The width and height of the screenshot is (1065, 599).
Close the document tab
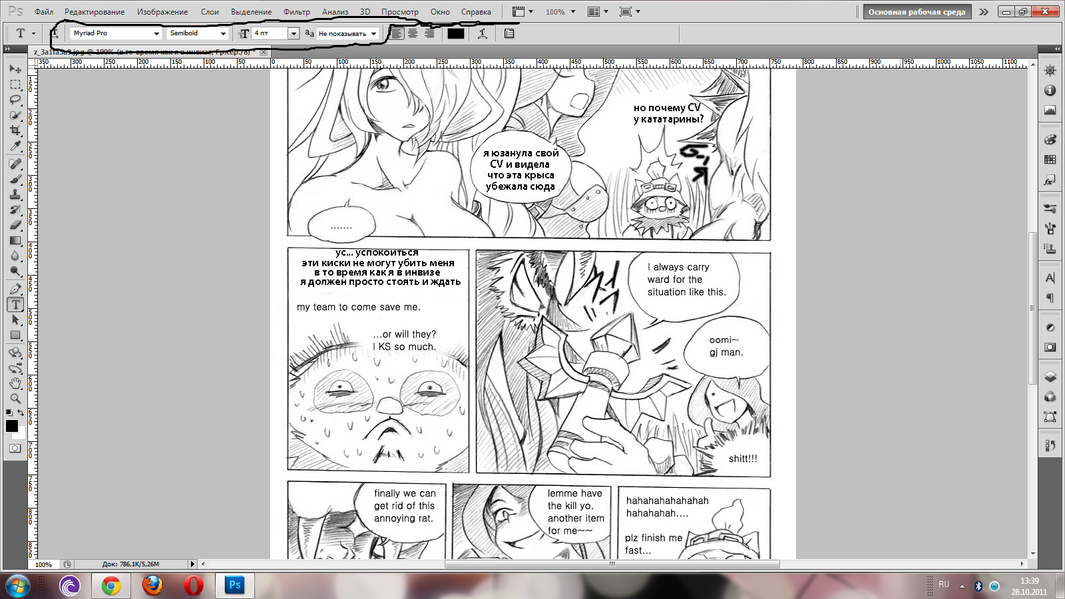coord(264,52)
